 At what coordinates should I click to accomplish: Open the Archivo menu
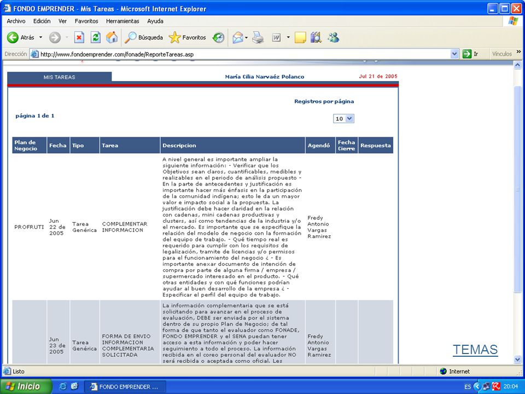click(x=16, y=21)
